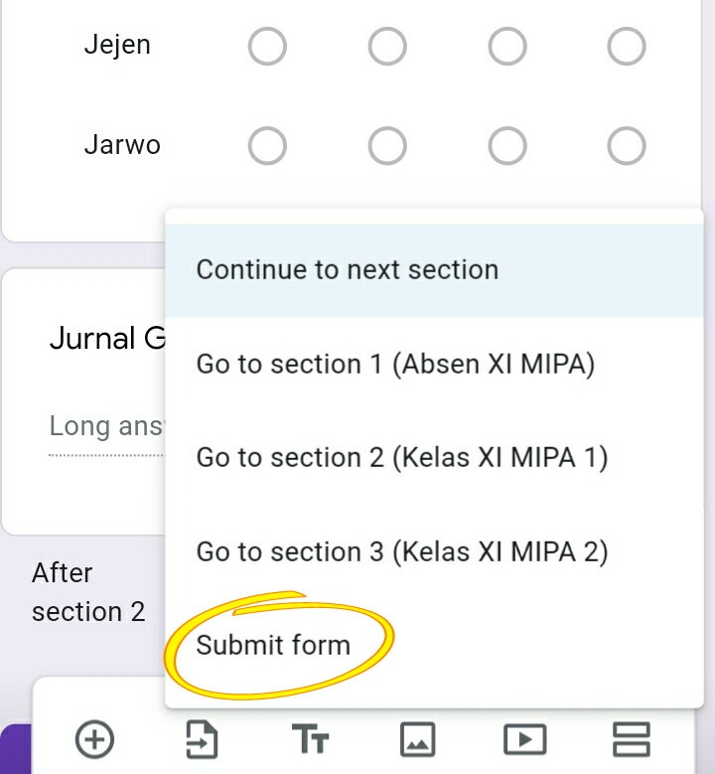Image resolution: width=715 pixels, height=774 pixels.
Task: Click the Long answer text field
Action: coord(104,427)
